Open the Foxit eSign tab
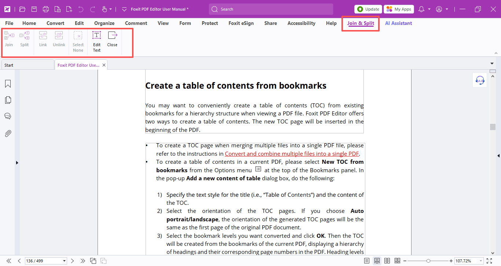The image size is (501, 266). (x=241, y=23)
